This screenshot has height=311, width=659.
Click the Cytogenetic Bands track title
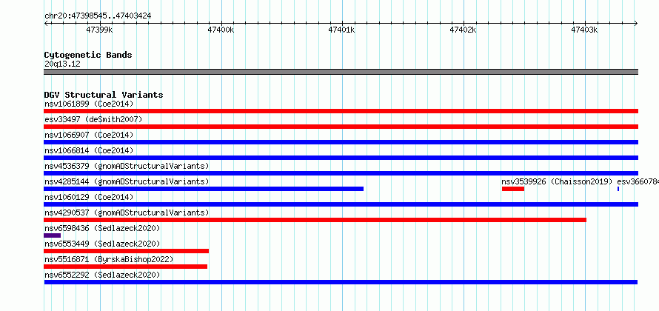click(x=88, y=55)
